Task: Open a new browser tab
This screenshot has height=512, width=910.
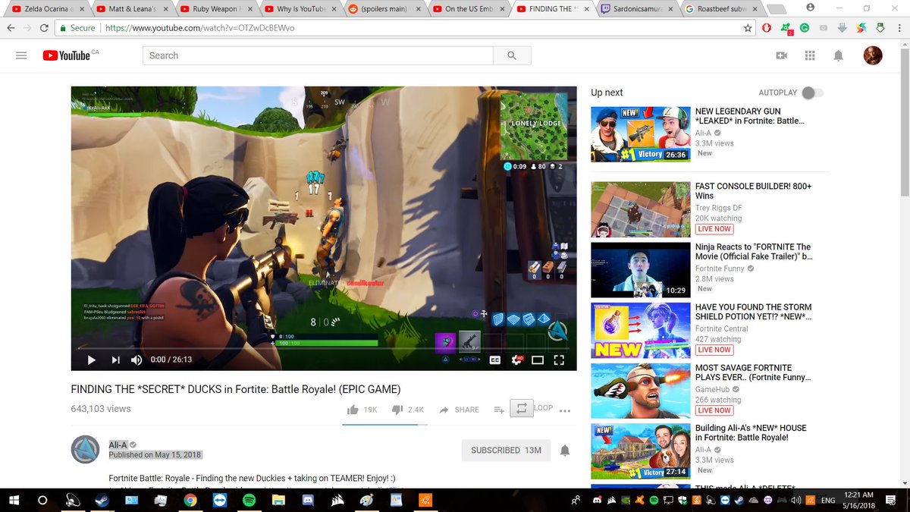Action: (775, 9)
